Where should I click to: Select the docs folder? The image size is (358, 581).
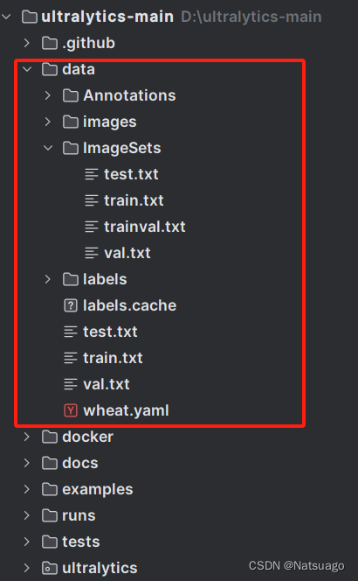click(x=80, y=463)
